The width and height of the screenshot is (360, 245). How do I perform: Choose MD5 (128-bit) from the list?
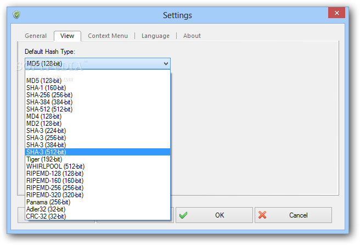pyautogui.click(x=98, y=81)
